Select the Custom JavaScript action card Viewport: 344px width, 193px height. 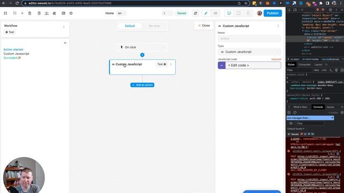tap(142, 67)
